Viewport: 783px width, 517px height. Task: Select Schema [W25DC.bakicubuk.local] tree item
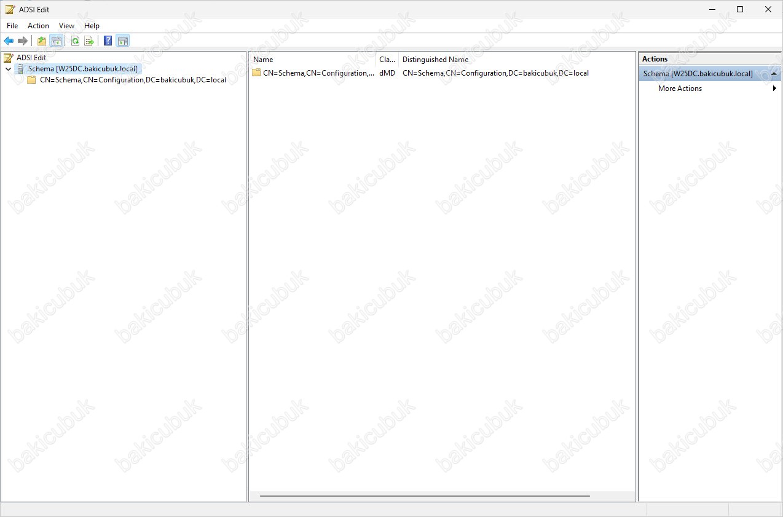click(x=83, y=69)
